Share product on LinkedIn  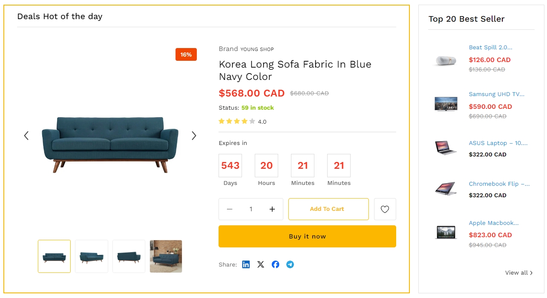click(246, 264)
